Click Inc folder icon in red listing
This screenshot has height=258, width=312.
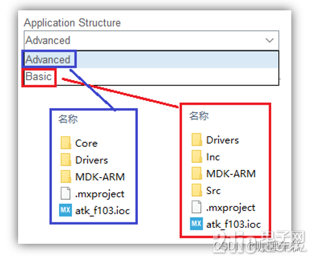[x=197, y=156]
